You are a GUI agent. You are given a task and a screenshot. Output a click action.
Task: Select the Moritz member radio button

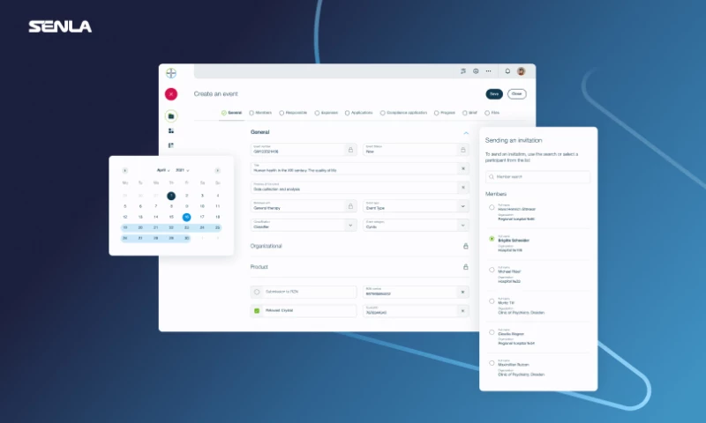492,301
